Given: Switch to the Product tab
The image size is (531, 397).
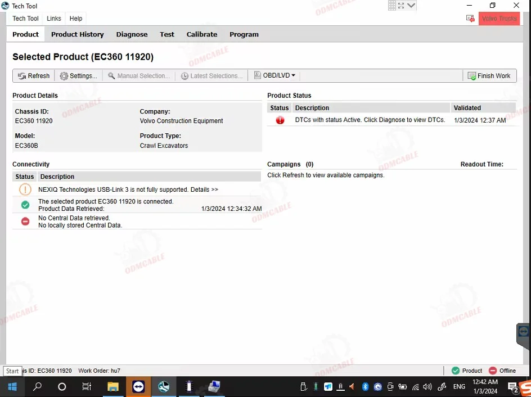Looking at the screenshot, I should point(25,34).
